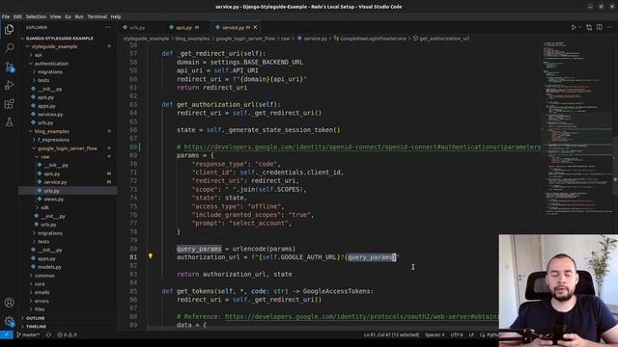Click the remote window indicator in status bar
Image resolution: width=618 pixels, height=347 pixels.
coord(7,334)
